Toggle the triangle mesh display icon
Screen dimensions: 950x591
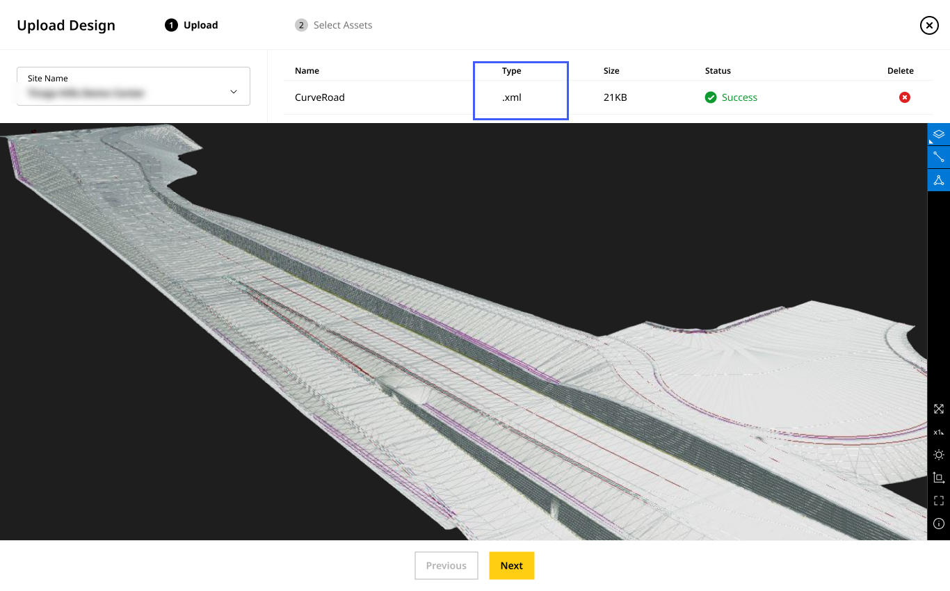coord(938,180)
